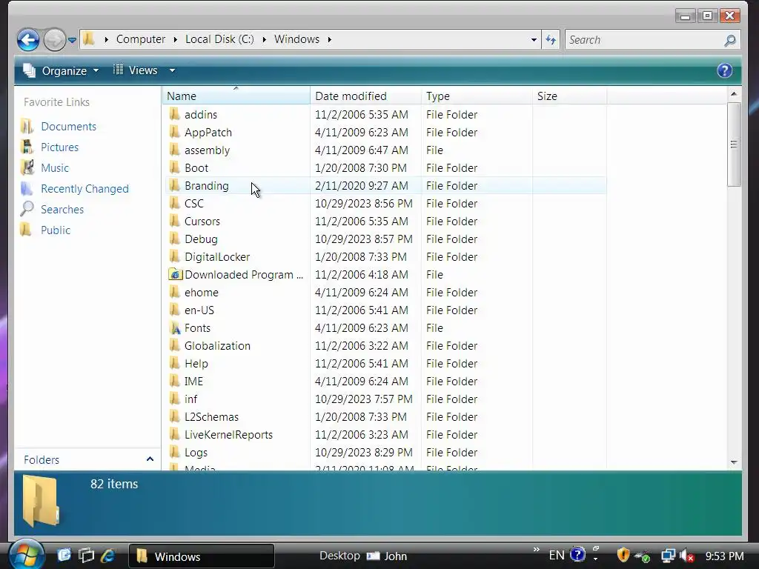Open the Organize menu
The height and width of the screenshot is (569, 759).
61,70
